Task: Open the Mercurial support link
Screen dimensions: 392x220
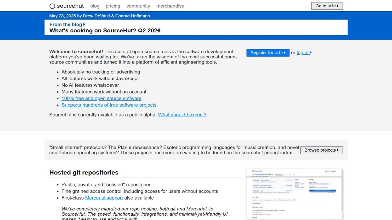Action: tap(104, 198)
